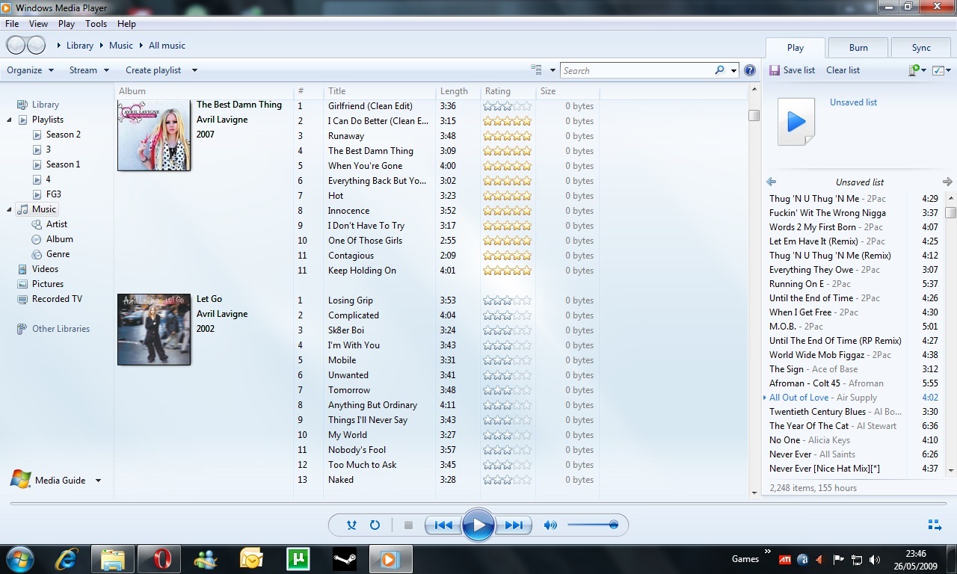
Task: Turn on shuffle in playback controls
Action: [351, 525]
